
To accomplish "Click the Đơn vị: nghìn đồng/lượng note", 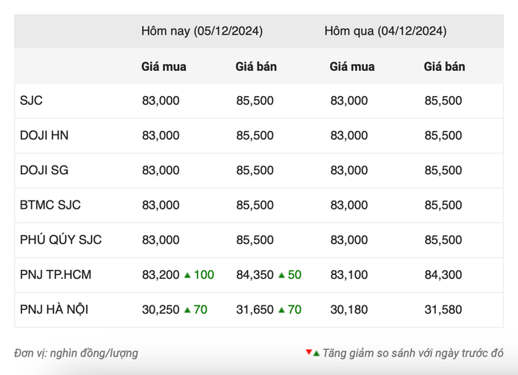I will (x=76, y=354).
